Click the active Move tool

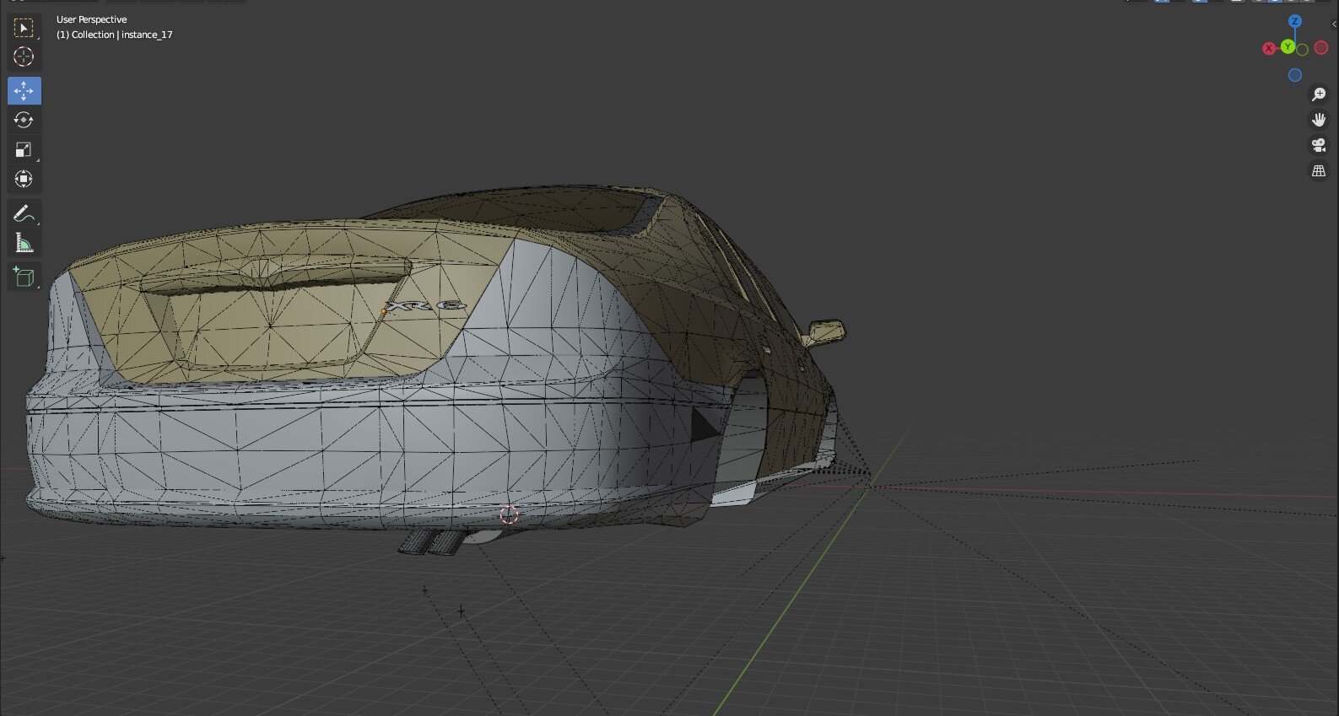pyautogui.click(x=24, y=90)
